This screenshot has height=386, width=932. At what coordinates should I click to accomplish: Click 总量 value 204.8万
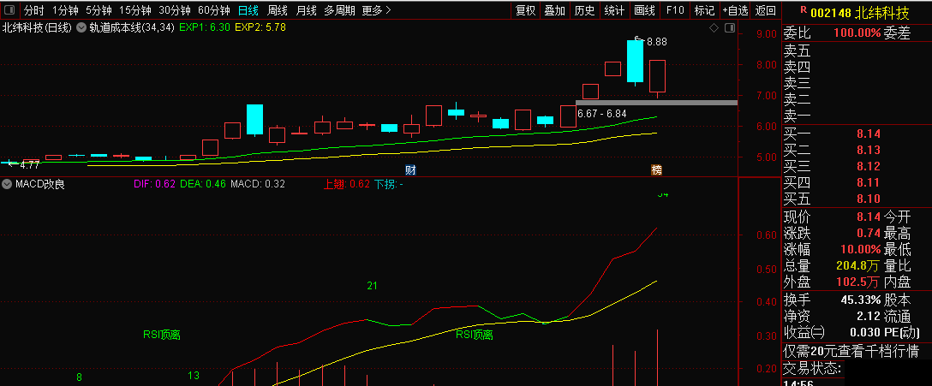click(857, 265)
